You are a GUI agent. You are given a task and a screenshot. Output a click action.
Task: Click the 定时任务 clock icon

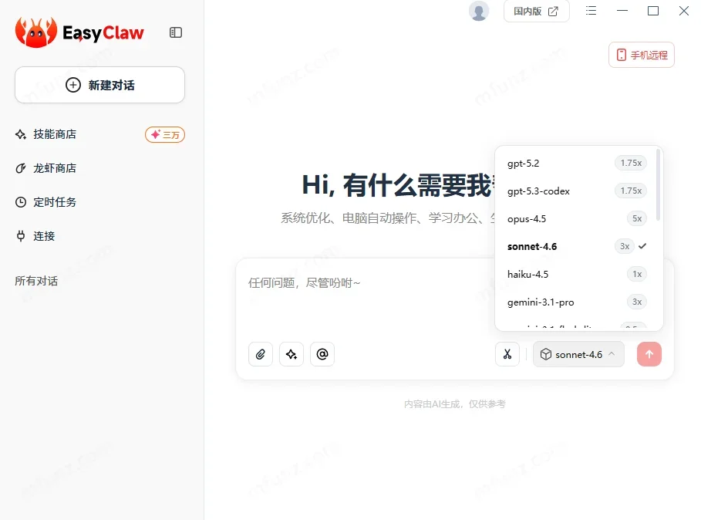point(21,202)
